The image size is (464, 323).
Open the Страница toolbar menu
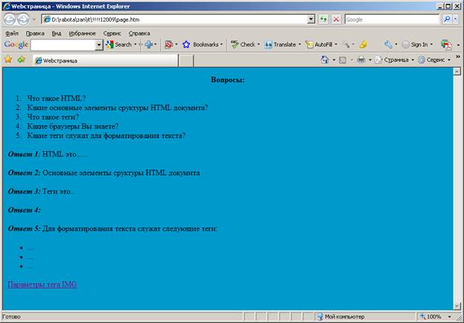coord(394,60)
